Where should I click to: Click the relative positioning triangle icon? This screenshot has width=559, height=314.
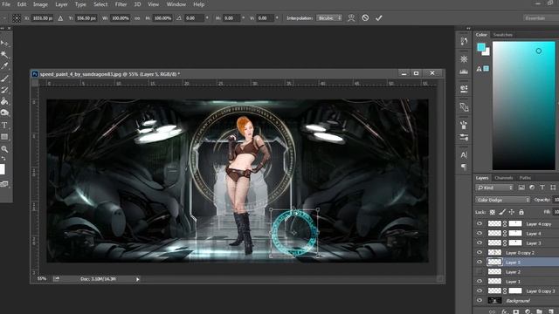[60, 18]
